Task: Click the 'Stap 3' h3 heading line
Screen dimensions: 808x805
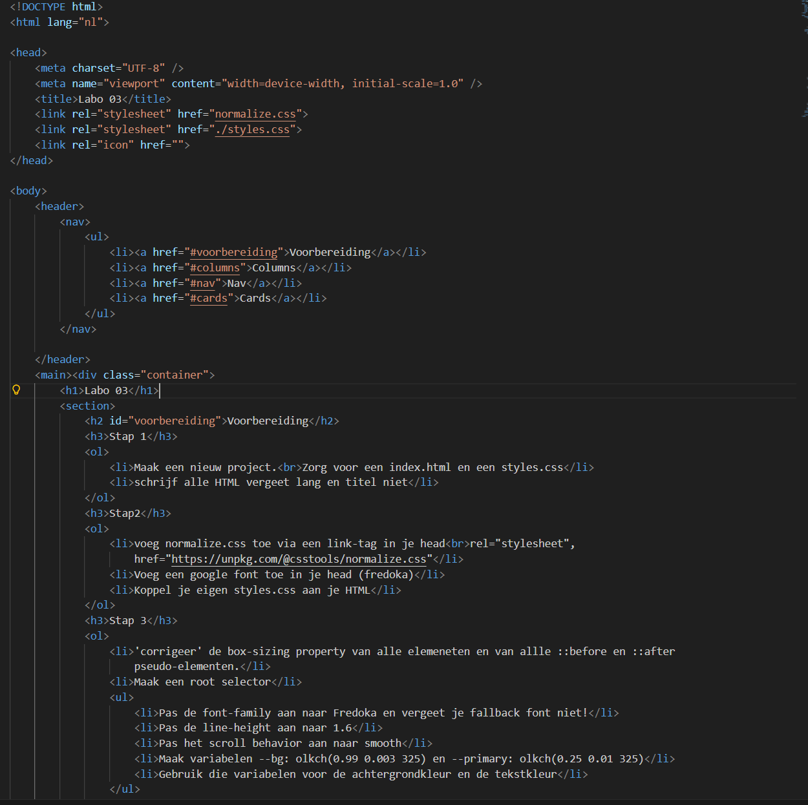Action: pyautogui.click(x=131, y=621)
